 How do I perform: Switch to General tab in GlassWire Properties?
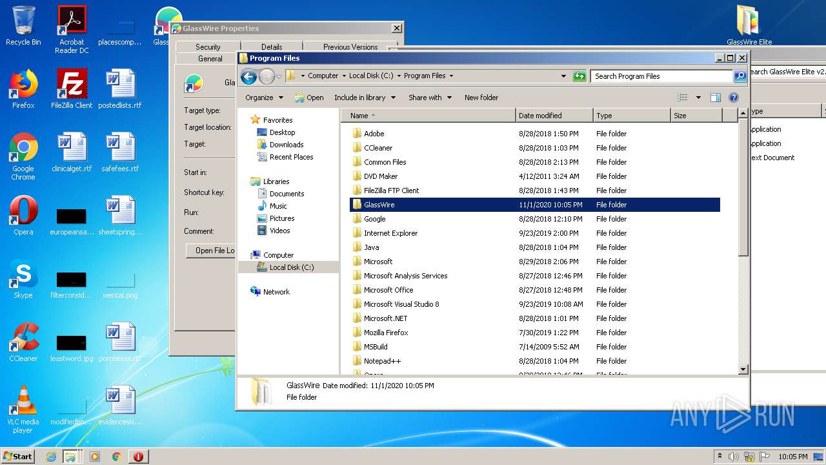pos(210,59)
